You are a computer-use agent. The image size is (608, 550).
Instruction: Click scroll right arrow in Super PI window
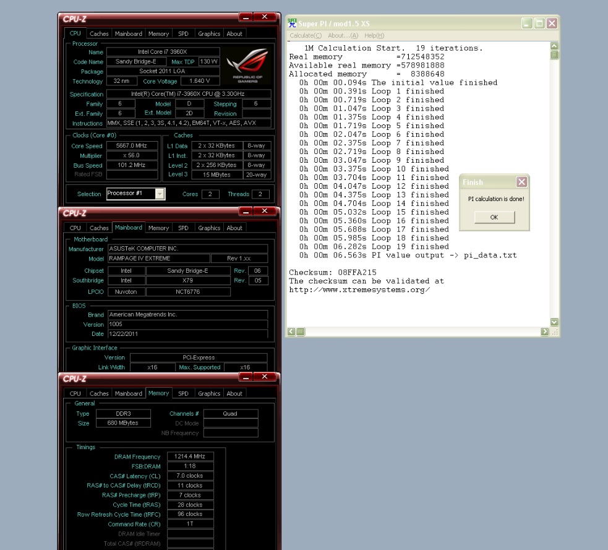tap(544, 332)
